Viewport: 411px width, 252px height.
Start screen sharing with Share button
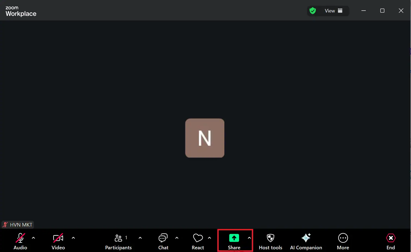tap(234, 241)
